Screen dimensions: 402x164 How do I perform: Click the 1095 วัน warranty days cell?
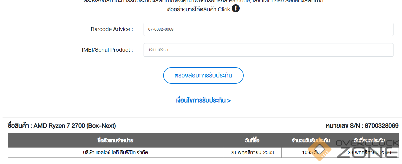(310, 153)
